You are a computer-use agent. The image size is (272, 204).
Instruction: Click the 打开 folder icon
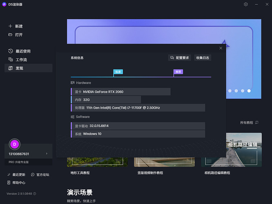pyautogui.click(x=11, y=35)
